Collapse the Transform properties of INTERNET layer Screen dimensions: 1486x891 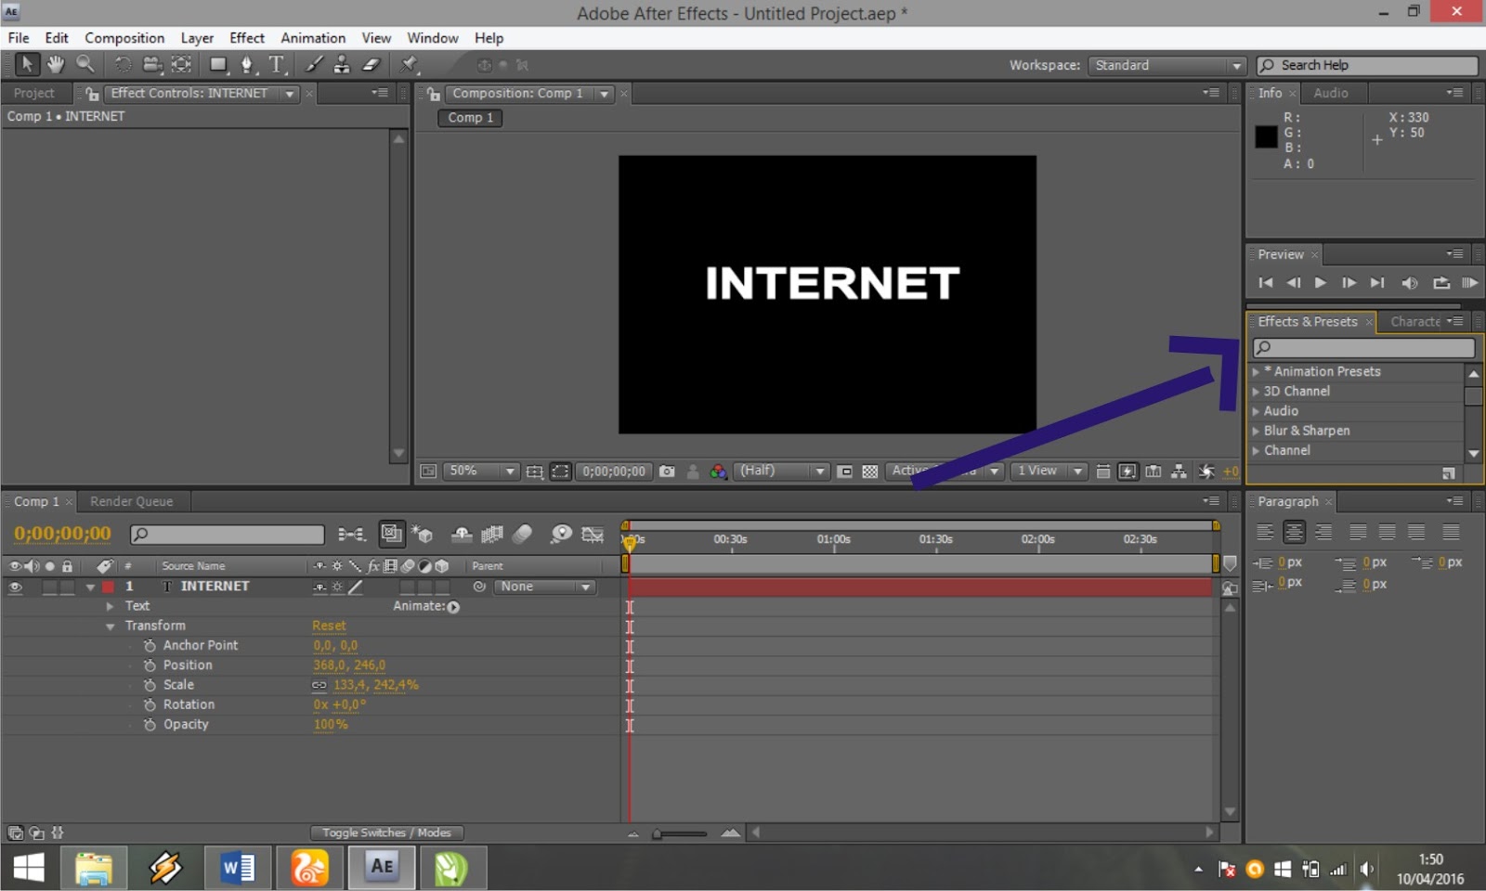tap(110, 625)
